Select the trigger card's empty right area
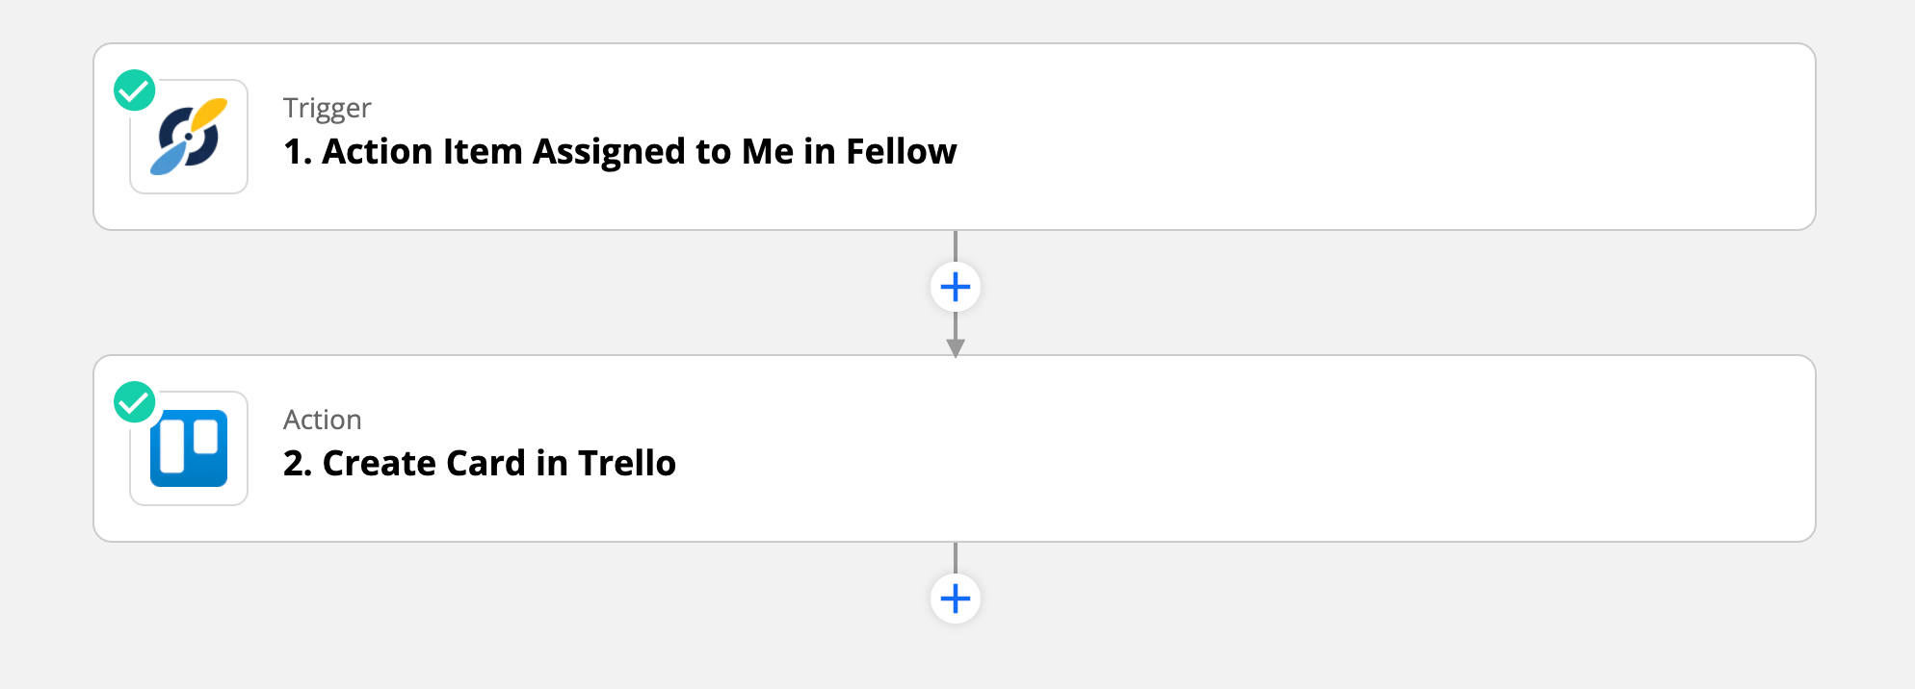This screenshot has height=689, width=1915. click(1387, 137)
